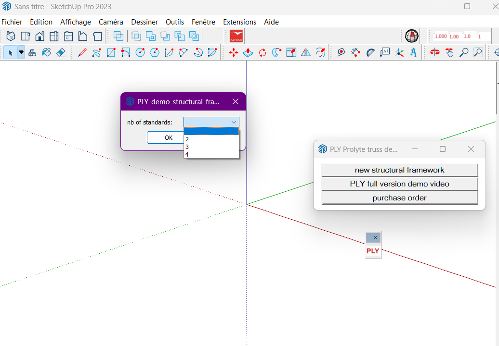The height and width of the screenshot is (346, 499).
Task: Activate the Push/Pull tool
Action: [248, 52]
